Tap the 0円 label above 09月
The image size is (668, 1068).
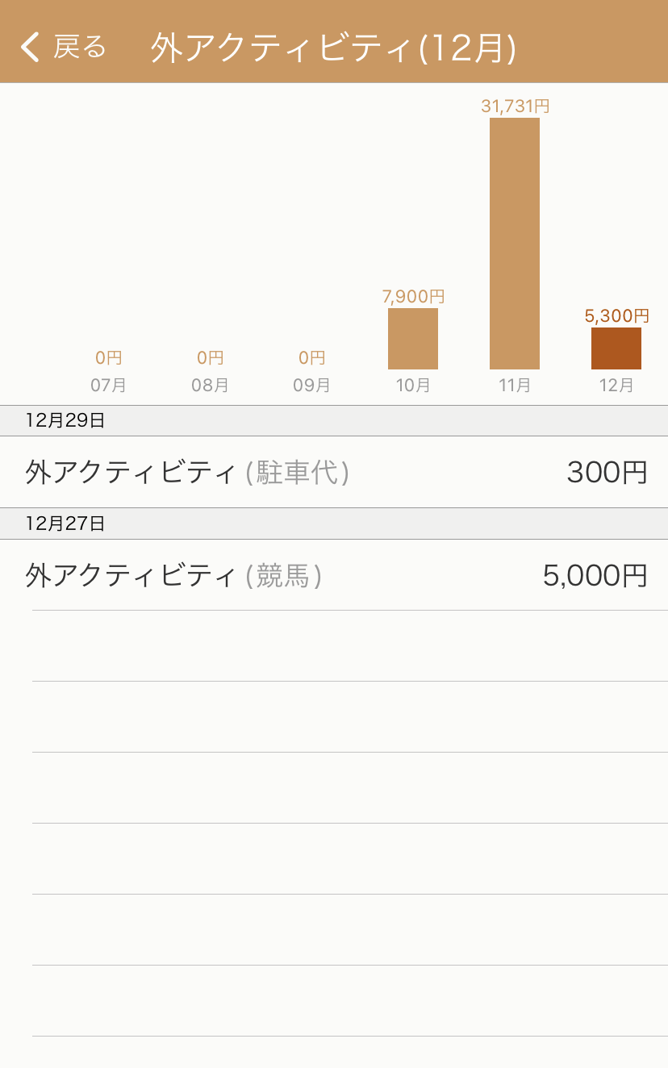pos(311,357)
